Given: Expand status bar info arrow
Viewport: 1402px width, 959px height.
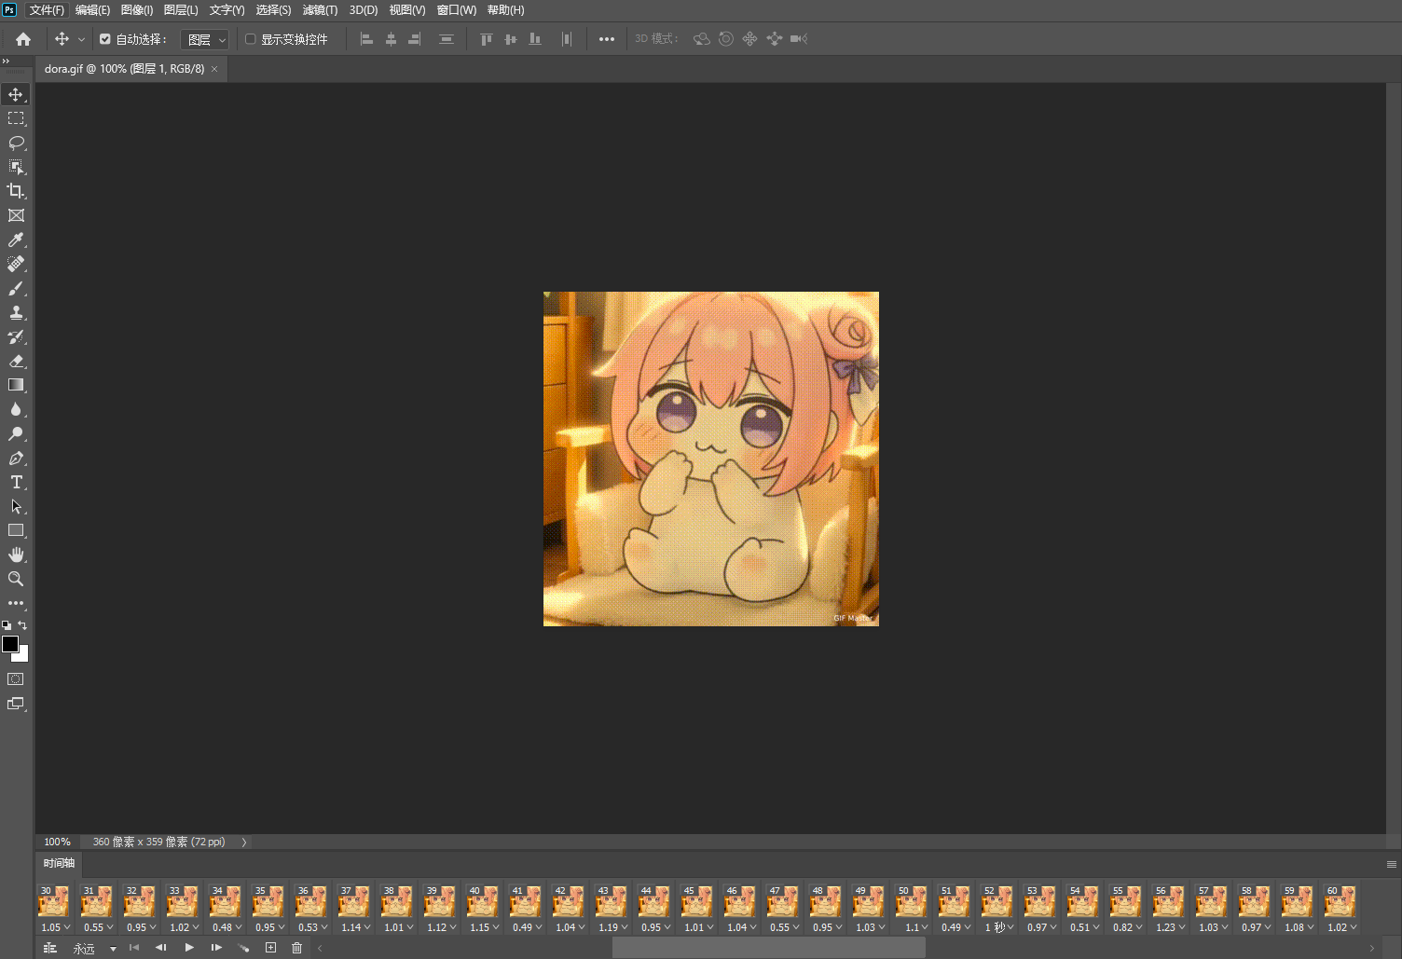Looking at the screenshot, I should click(244, 842).
